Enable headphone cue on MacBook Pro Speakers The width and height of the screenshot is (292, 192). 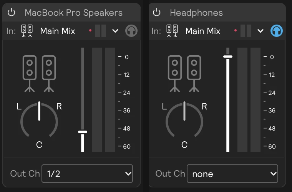pyautogui.click(x=131, y=31)
